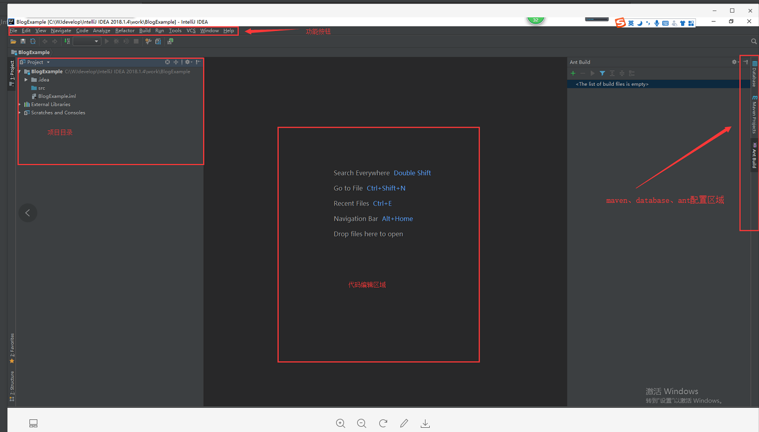Open the Analyze menu

tap(102, 30)
